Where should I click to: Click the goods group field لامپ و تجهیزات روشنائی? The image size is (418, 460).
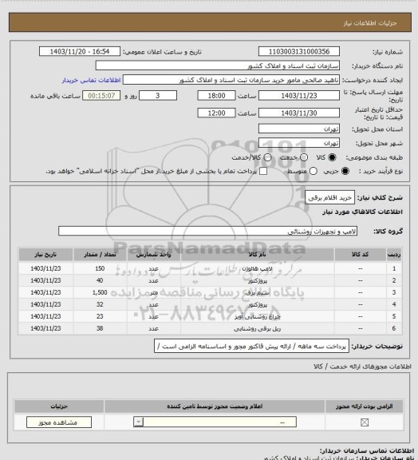pos(208,231)
